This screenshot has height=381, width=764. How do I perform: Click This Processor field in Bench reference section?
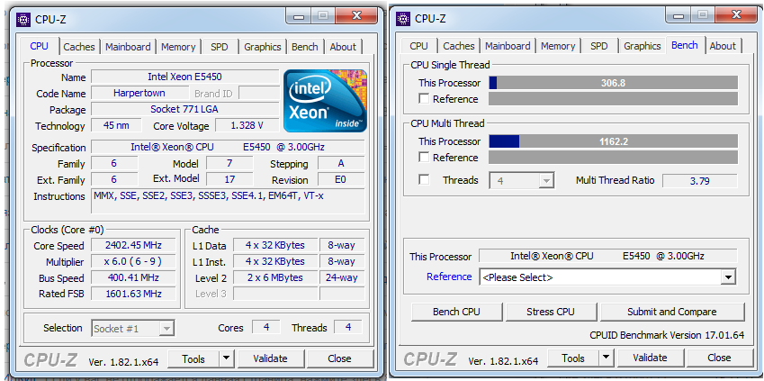coord(607,256)
